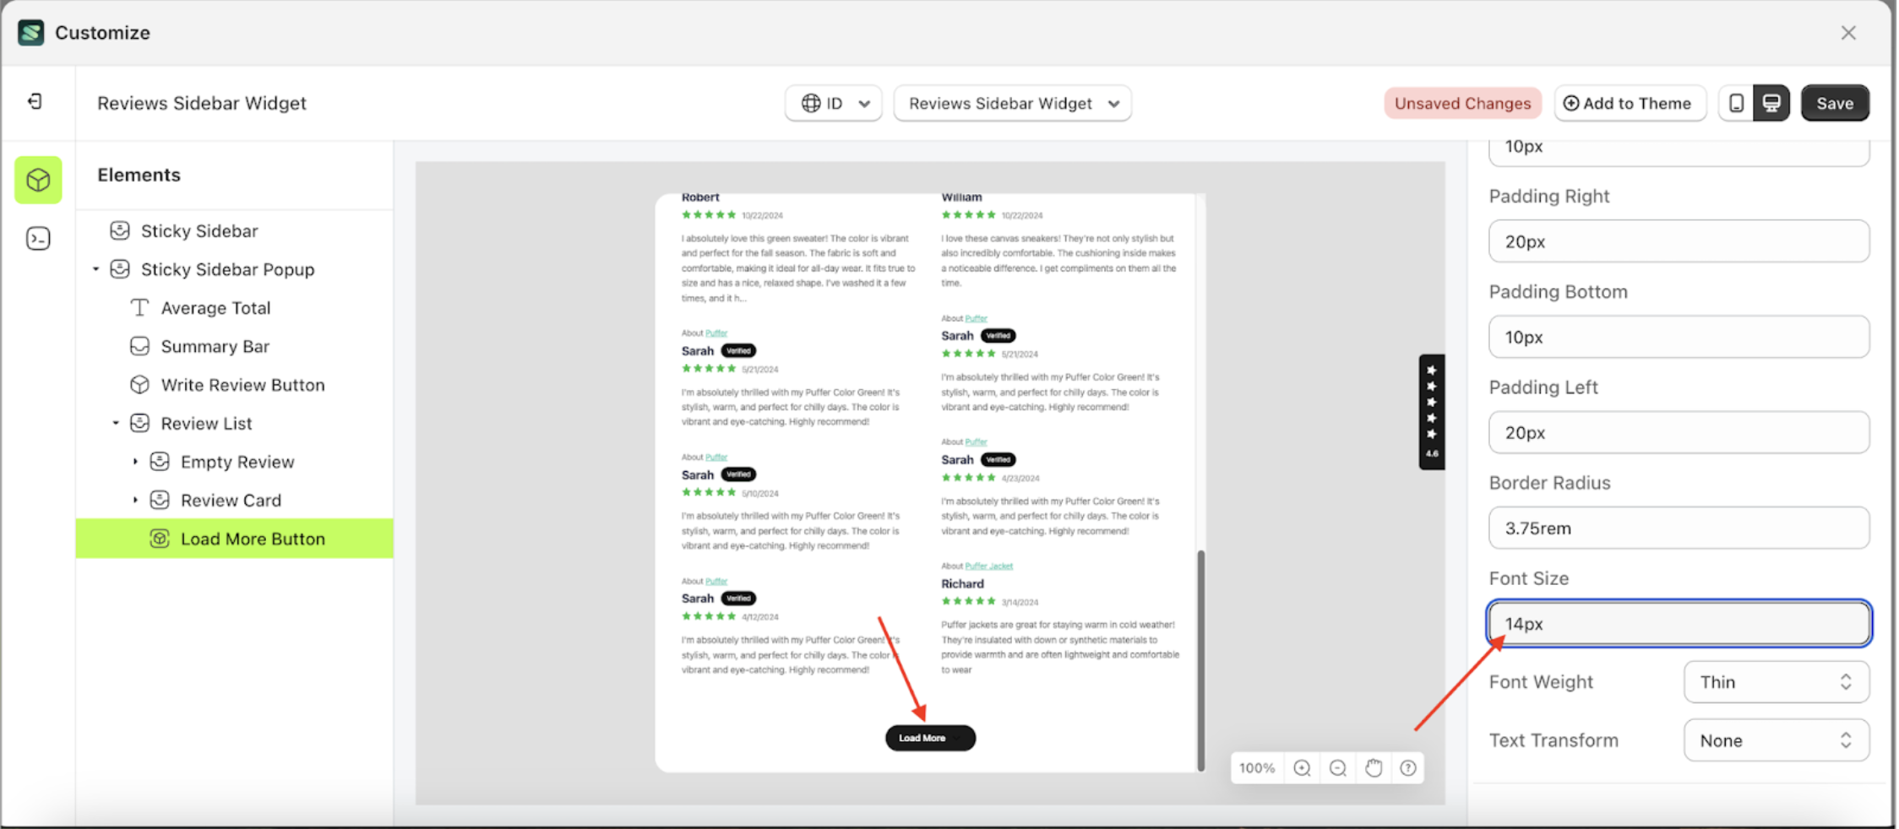Switch preview to desktop view

pyautogui.click(x=1771, y=102)
